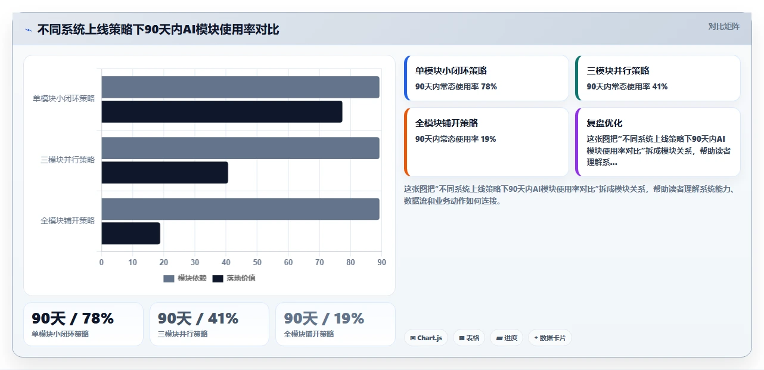Click the 落地价值 dark legend swatch

point(218,278)
